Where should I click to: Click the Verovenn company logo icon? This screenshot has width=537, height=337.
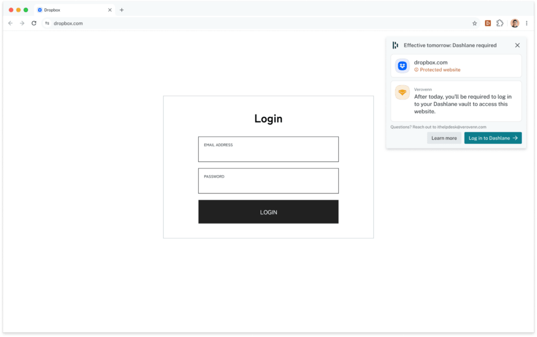pyautogui.click(x=402, y=92)
